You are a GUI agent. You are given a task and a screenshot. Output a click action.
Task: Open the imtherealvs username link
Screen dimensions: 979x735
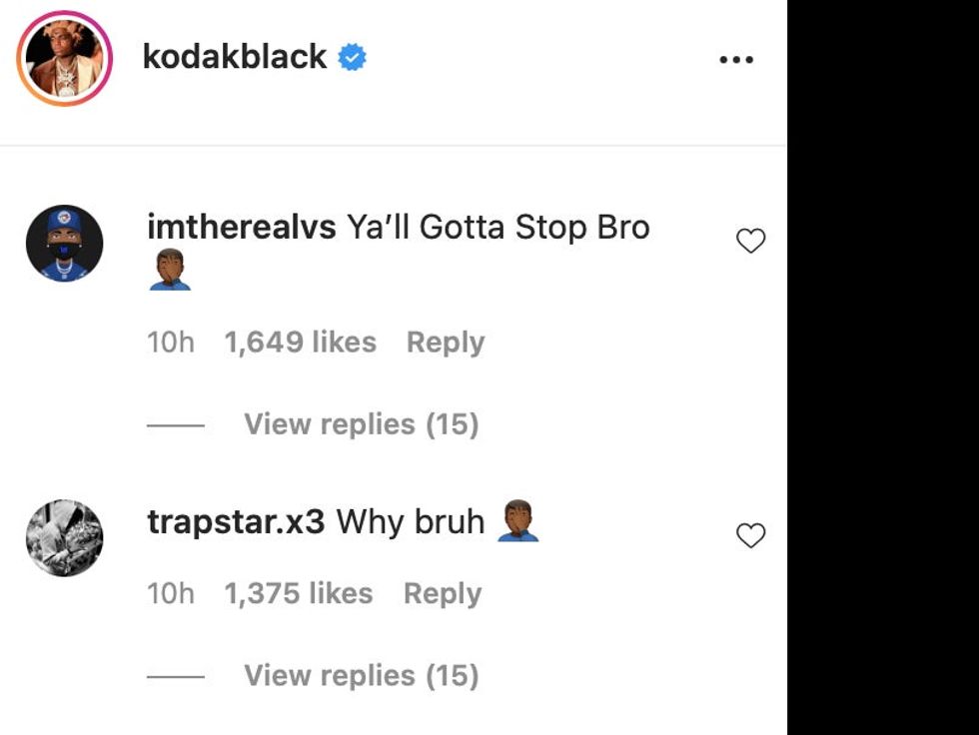point(241,228)
